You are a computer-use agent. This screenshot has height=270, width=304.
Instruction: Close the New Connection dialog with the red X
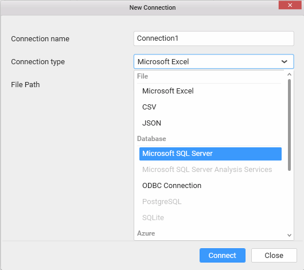(x=290, y=5)
